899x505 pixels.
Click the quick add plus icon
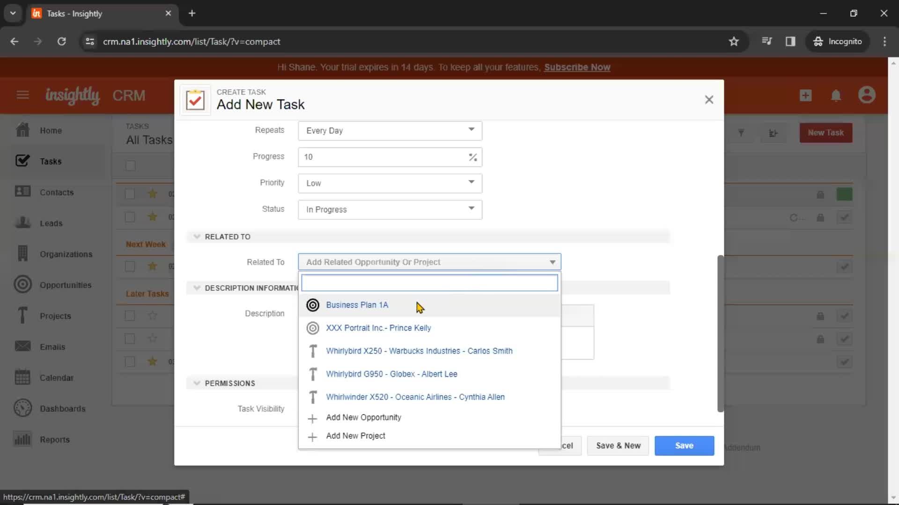click(805, 95)
